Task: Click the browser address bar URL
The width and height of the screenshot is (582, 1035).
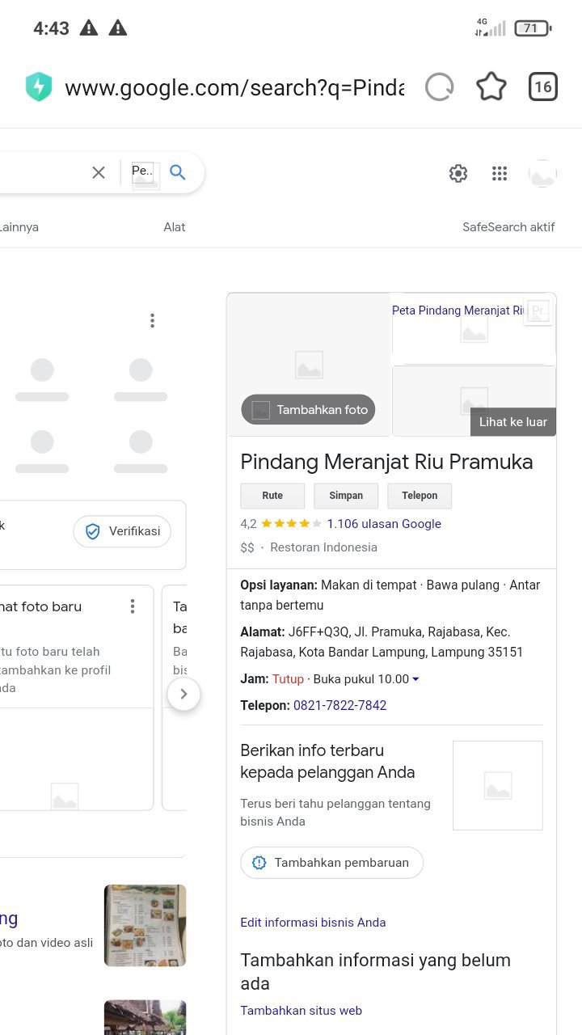Action: pos(234,87)
